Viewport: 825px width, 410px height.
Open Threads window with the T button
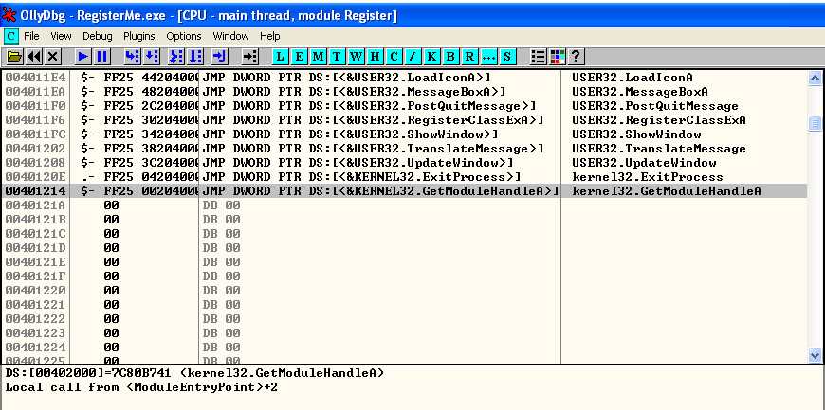point(337,56)
